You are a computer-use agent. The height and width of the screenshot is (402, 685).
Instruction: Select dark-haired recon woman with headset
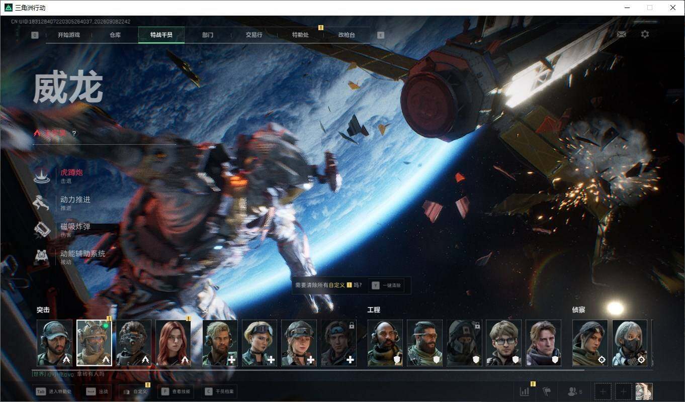[590, 343]
